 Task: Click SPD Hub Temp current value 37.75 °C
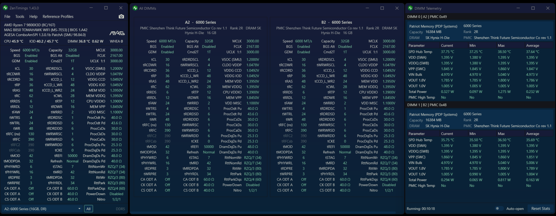tap(448, 52)
